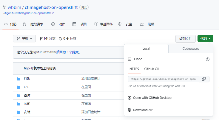Viewport: 219px width, 120px height.
Task: Click the 转到文件 button
Action: pyautogui.click(x=186, y=38)
